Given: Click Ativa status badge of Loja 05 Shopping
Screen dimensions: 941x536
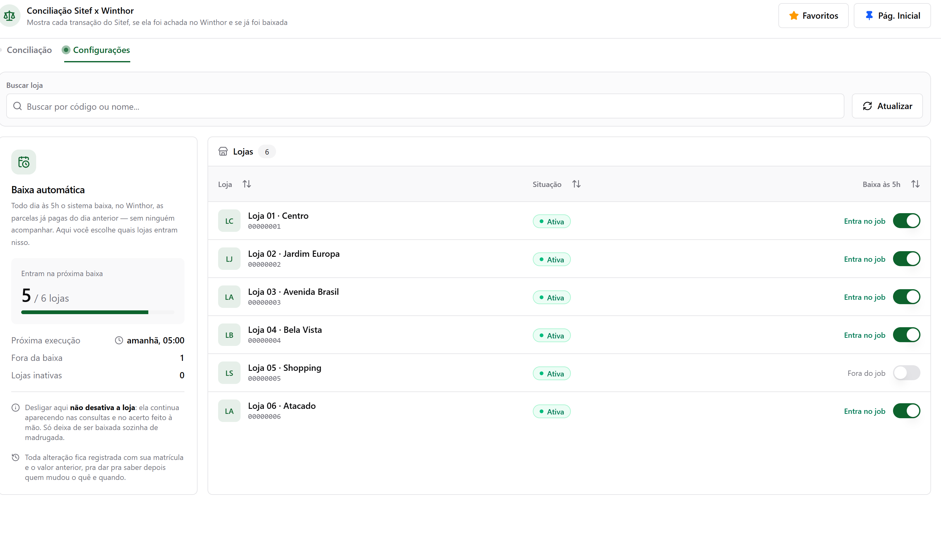Looking at the screenshot, I should tap(552, 373).
